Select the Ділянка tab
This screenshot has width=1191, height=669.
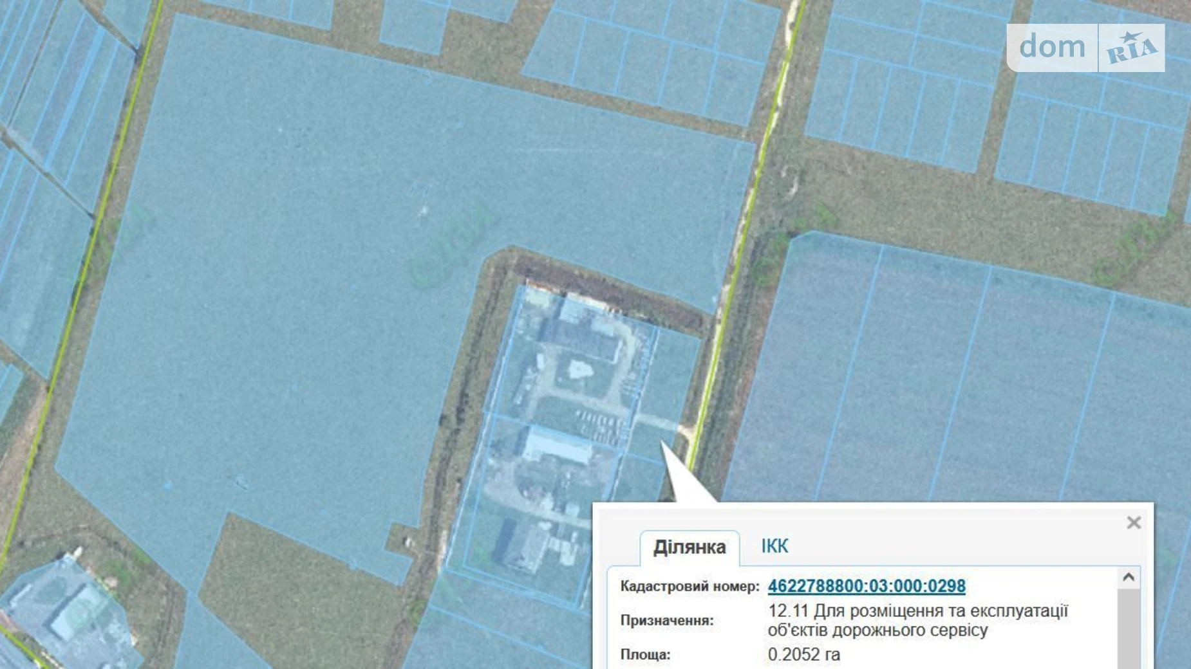coord(689,547)
